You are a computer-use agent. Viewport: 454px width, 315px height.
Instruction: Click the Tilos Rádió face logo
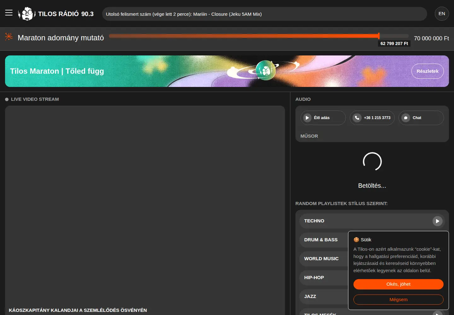coord(26,14)
